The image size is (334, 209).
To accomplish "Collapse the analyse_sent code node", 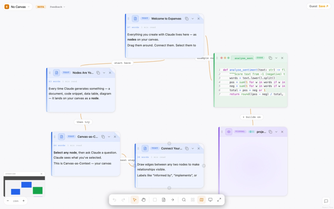I will coord(276,58).
